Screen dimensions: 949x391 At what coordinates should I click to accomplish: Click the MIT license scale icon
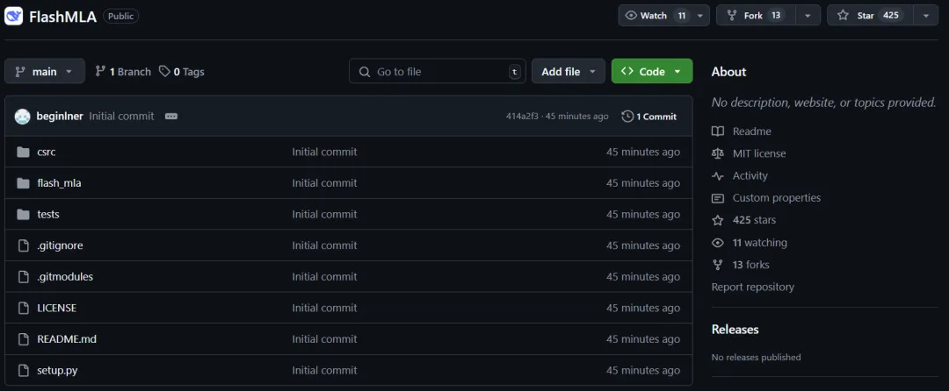pyautogui.click(x=718, y=153)
